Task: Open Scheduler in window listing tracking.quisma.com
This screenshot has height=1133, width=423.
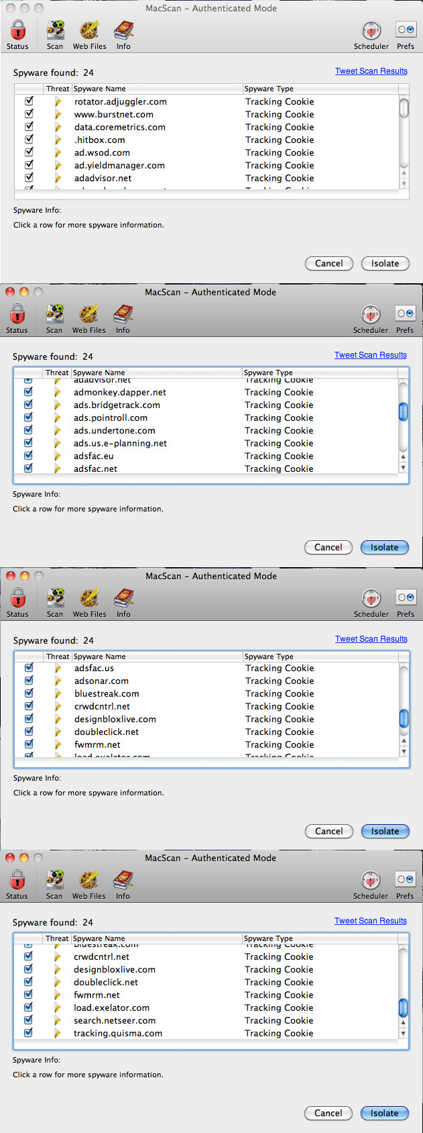Action: [371, 885]
